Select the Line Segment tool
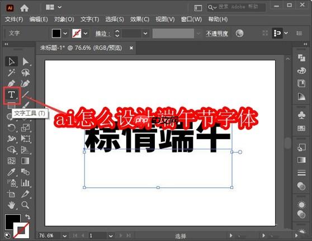The width and height of the screenshot is (312, 241). (26, 94)
